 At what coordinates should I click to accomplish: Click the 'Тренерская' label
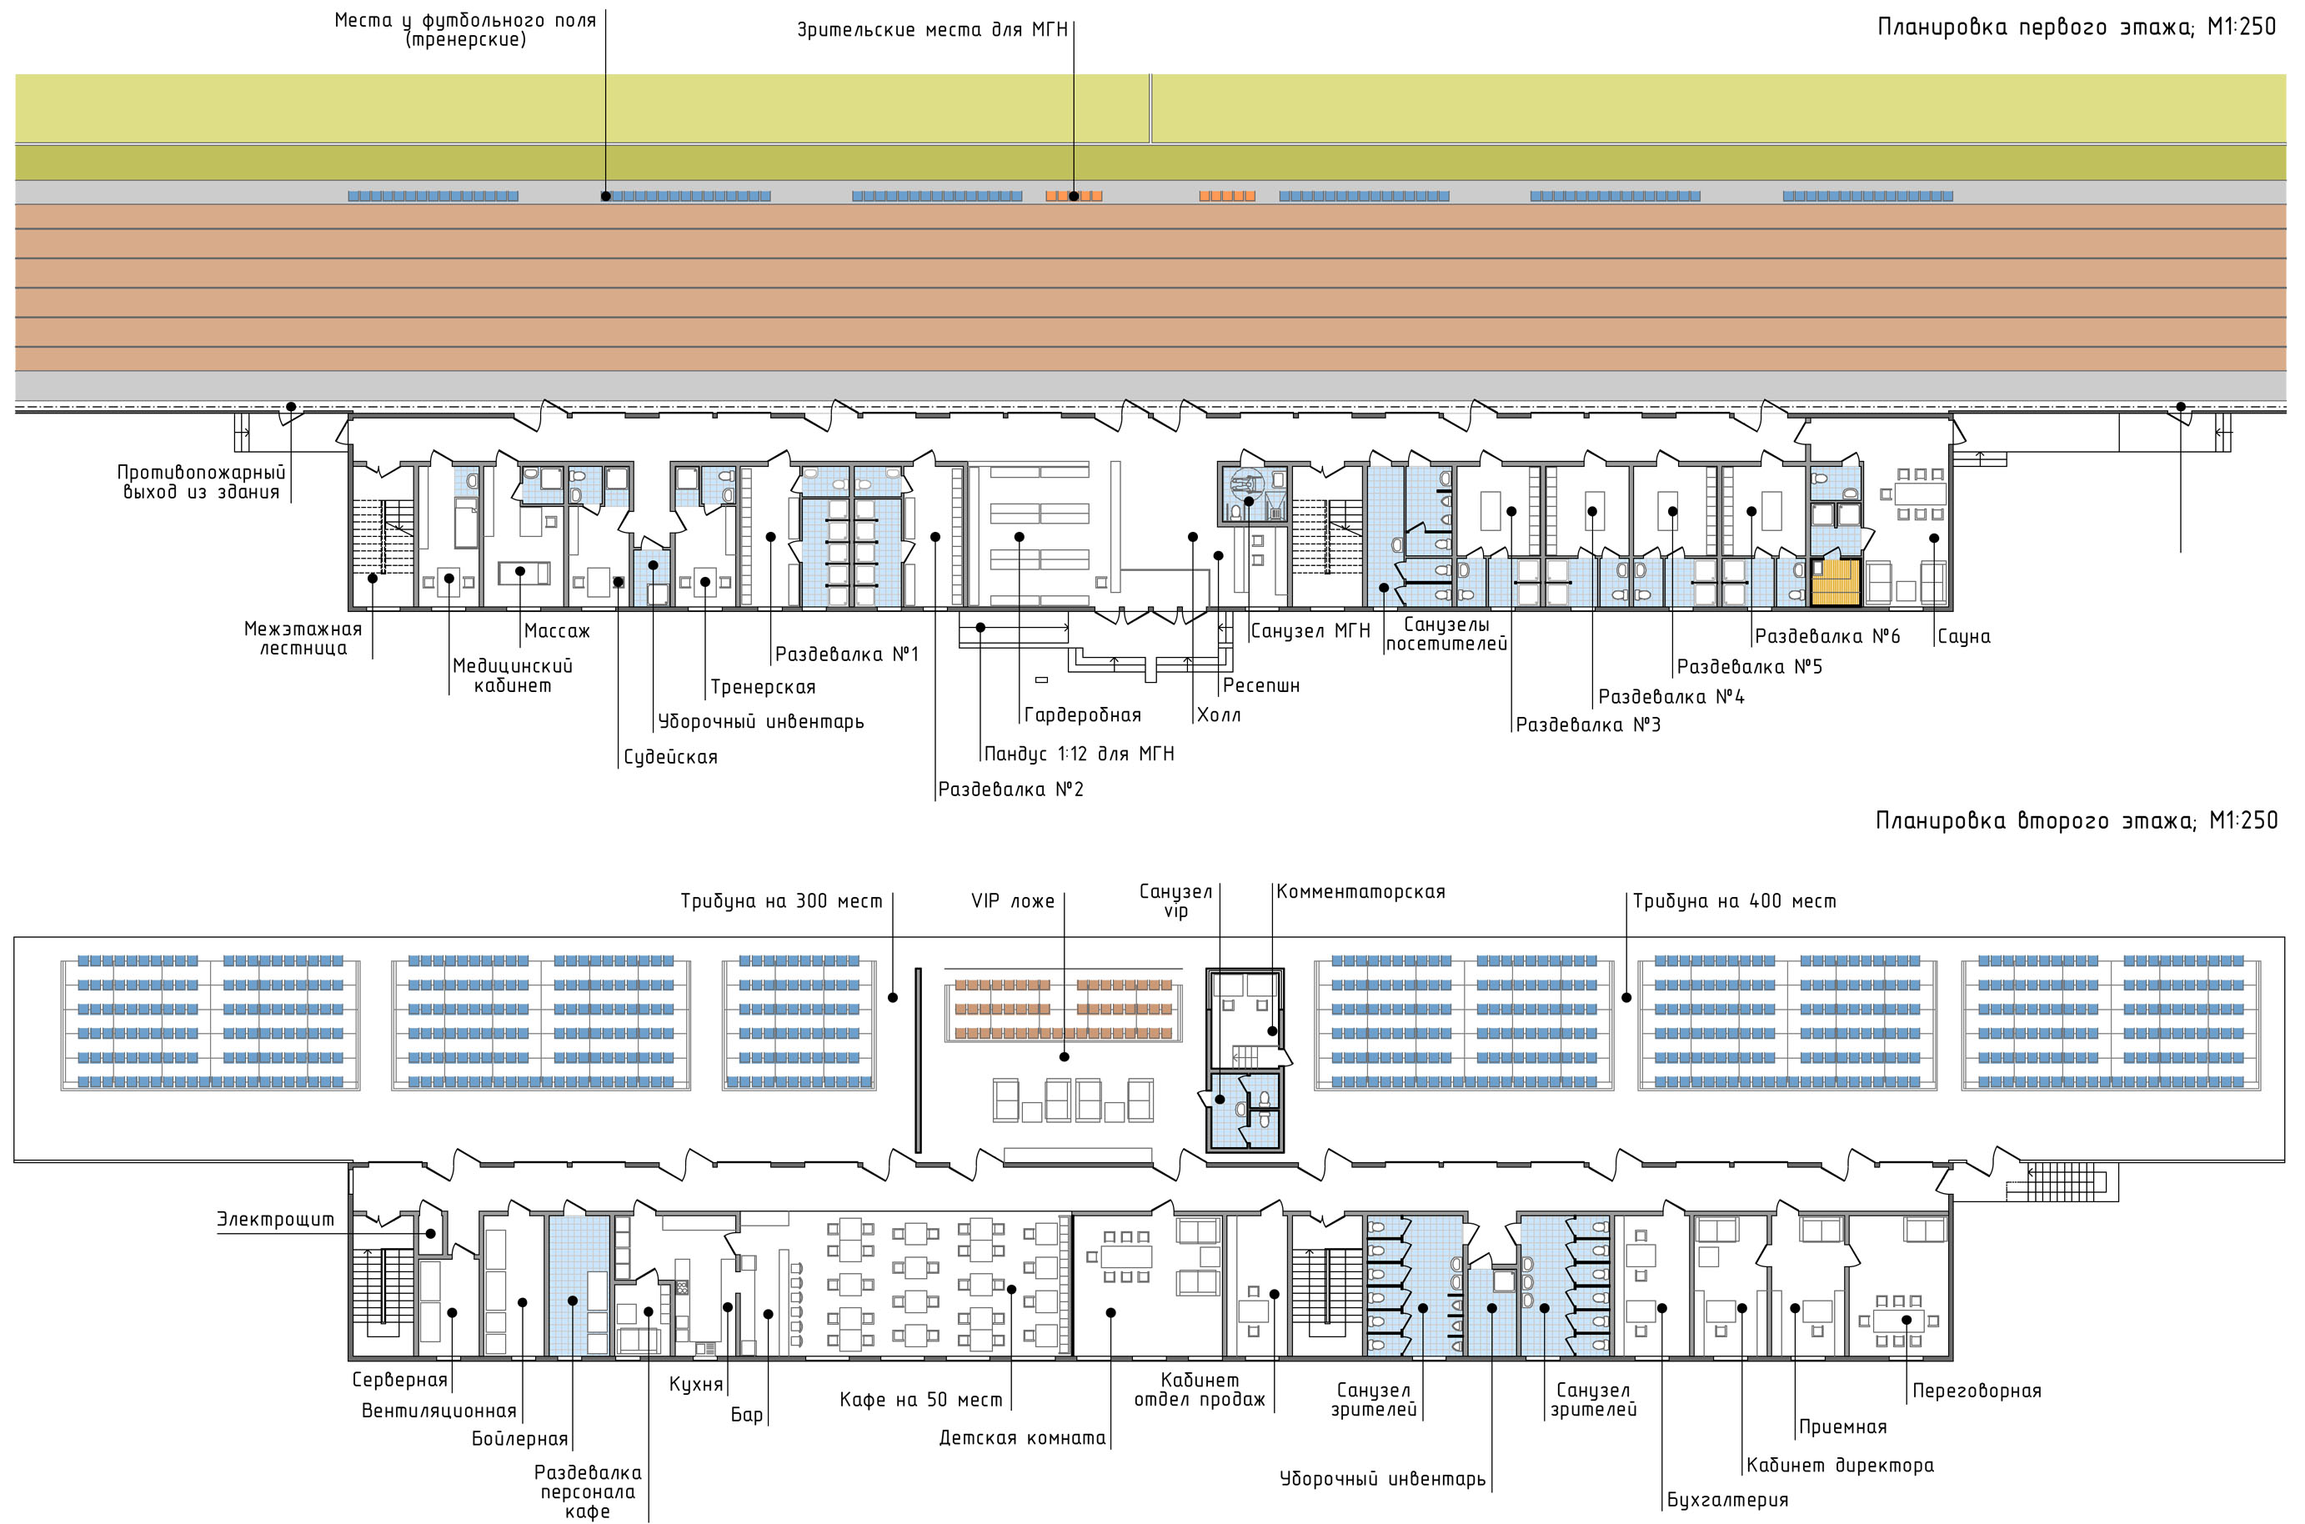coord(763,687)
